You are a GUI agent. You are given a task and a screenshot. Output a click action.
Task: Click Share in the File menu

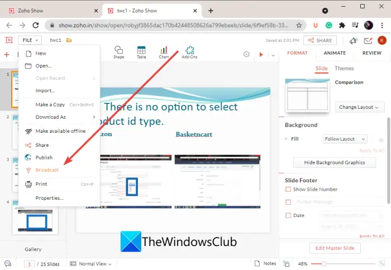click(60, 145)
